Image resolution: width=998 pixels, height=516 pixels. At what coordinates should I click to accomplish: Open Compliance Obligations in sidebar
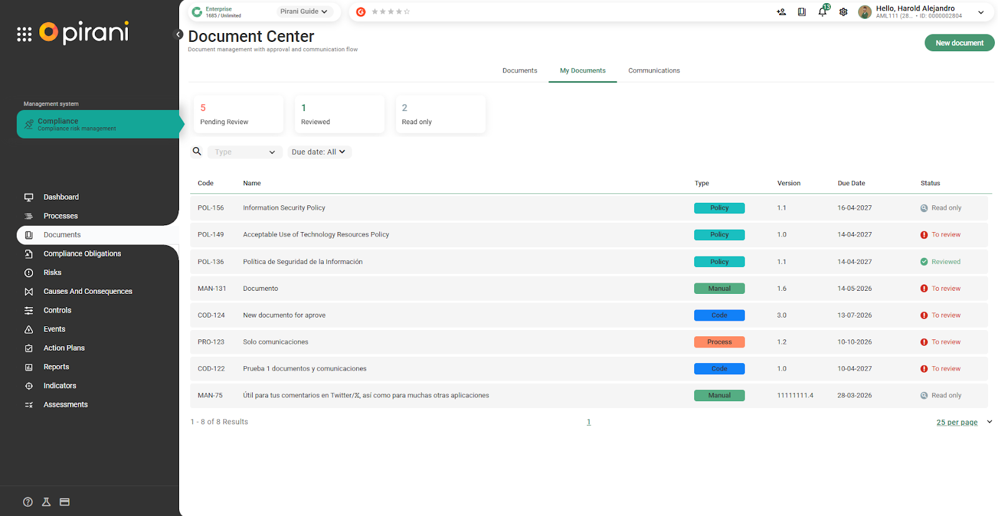point(82,254)
